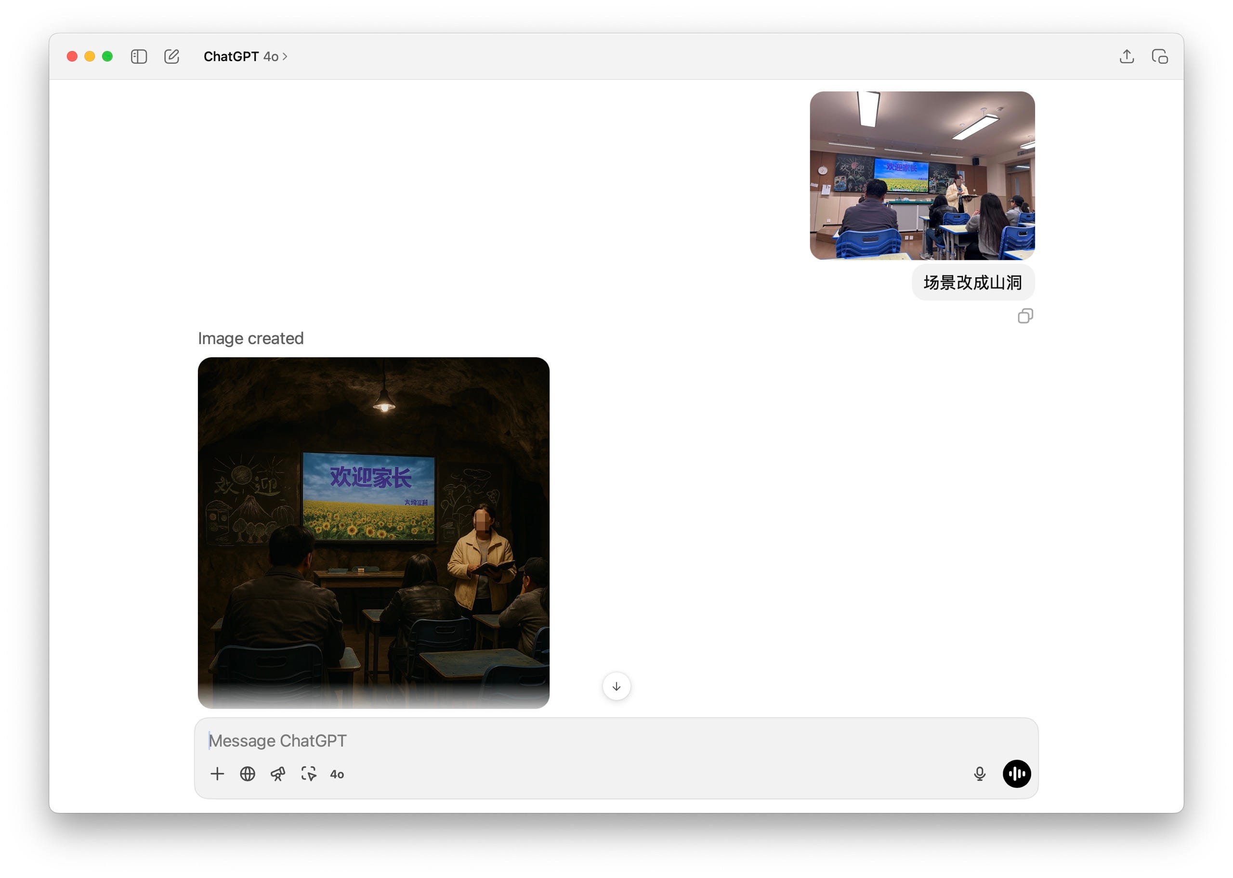This screenshot has width=1233, height=878.
Task: Open the 4o model picker in composer
Action: [337, 774]
